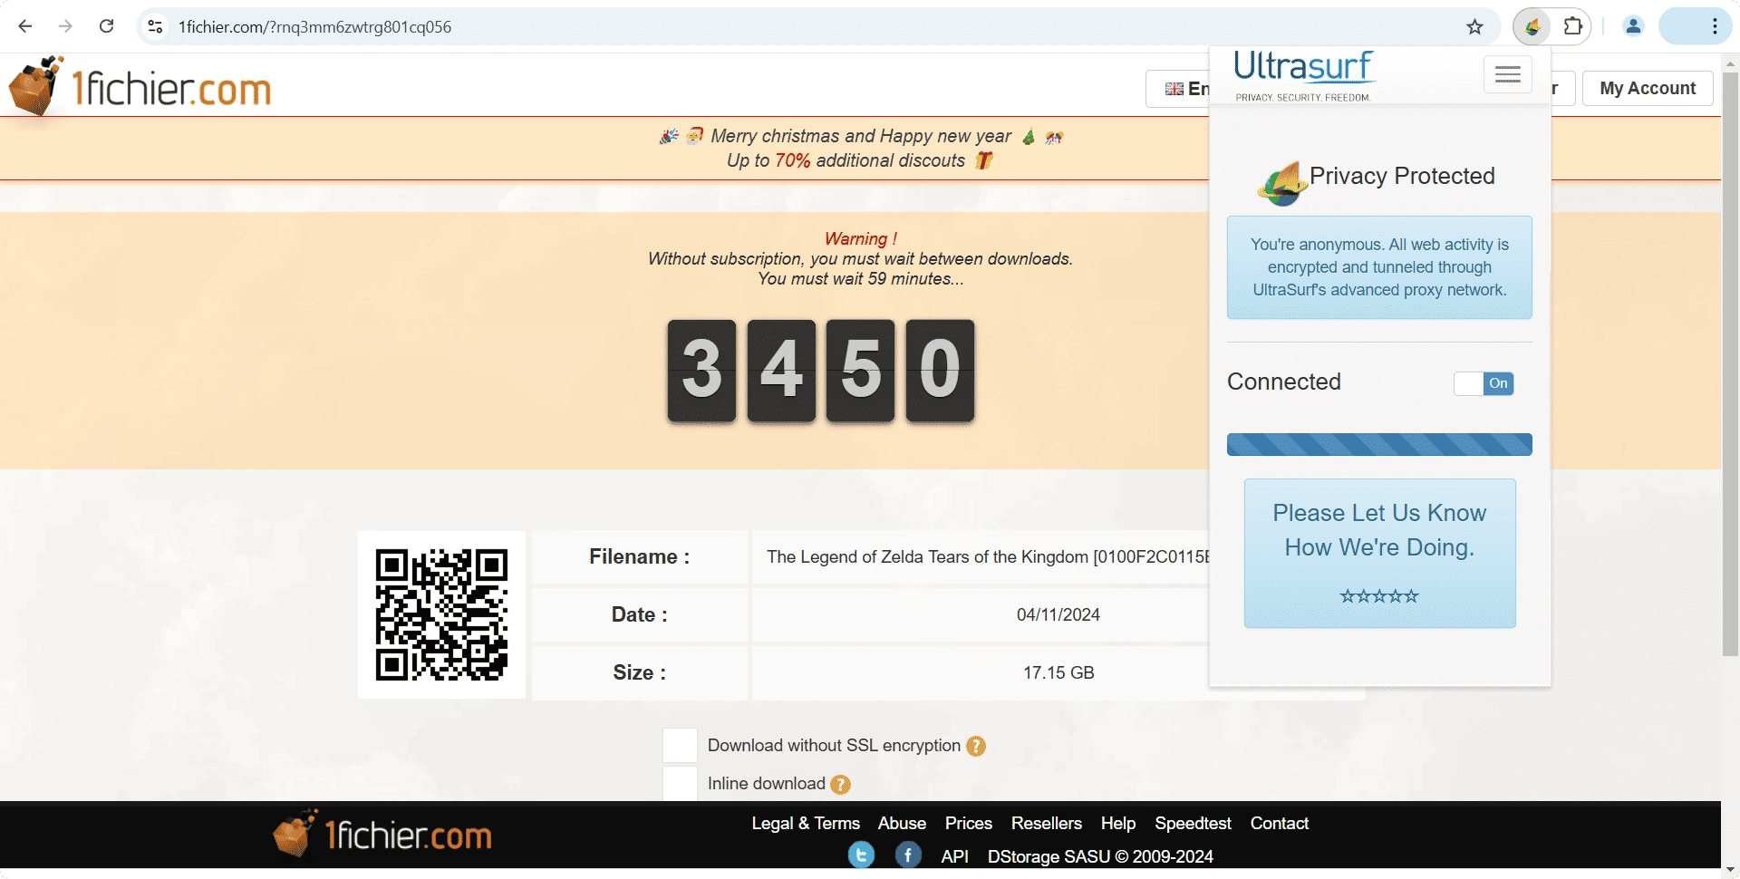Bookmark this page with the star

[x=1475, y=26]
